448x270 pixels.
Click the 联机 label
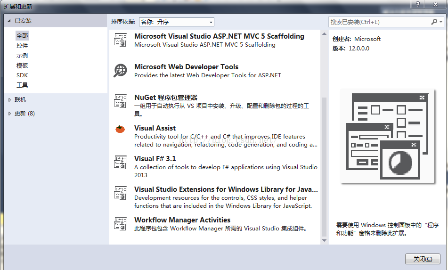[x=20, y=100]
